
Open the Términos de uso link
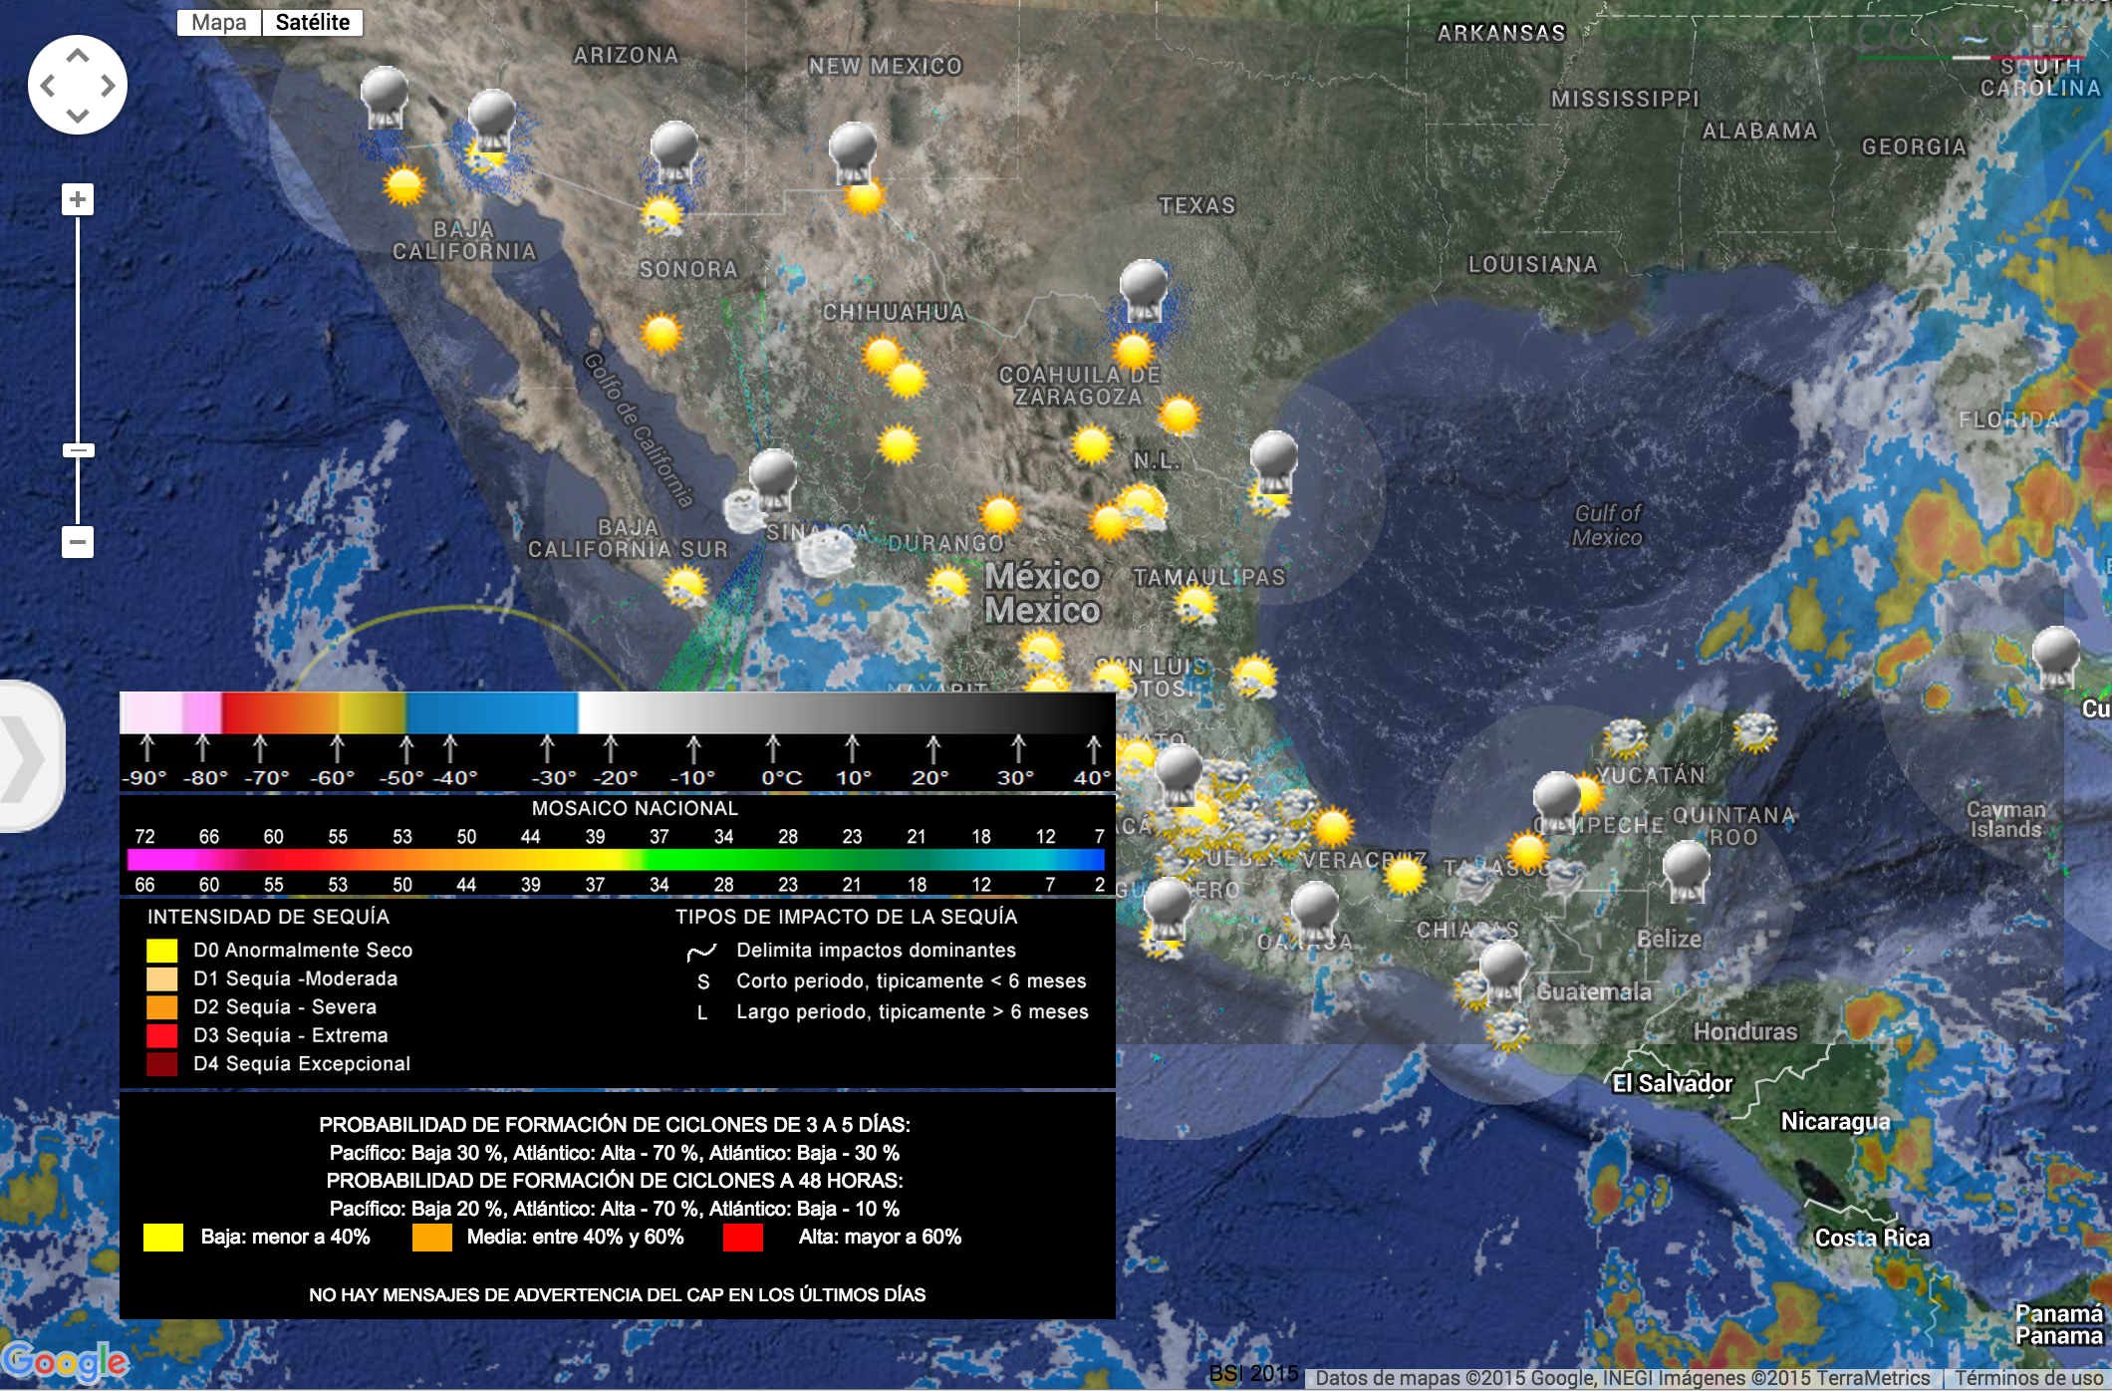point(2028,1378)
